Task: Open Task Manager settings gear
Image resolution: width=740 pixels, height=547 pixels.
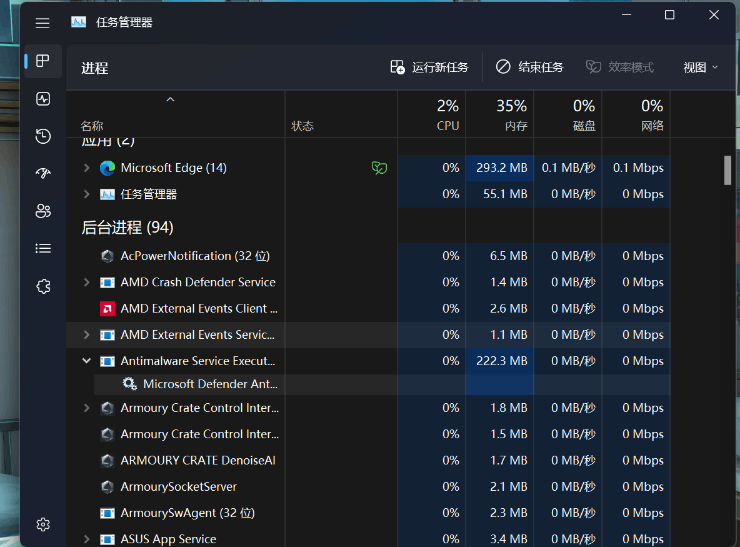Action: click(x=43, y=524)
